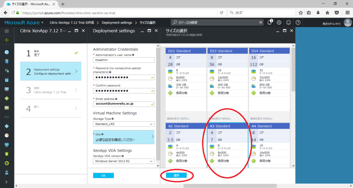
Task: Click the feedback smiley icon
Action: 289,22
